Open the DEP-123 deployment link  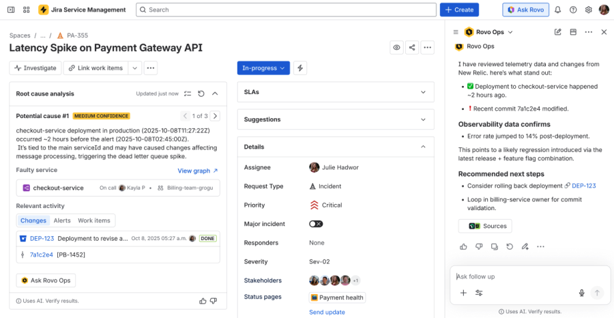42,238
